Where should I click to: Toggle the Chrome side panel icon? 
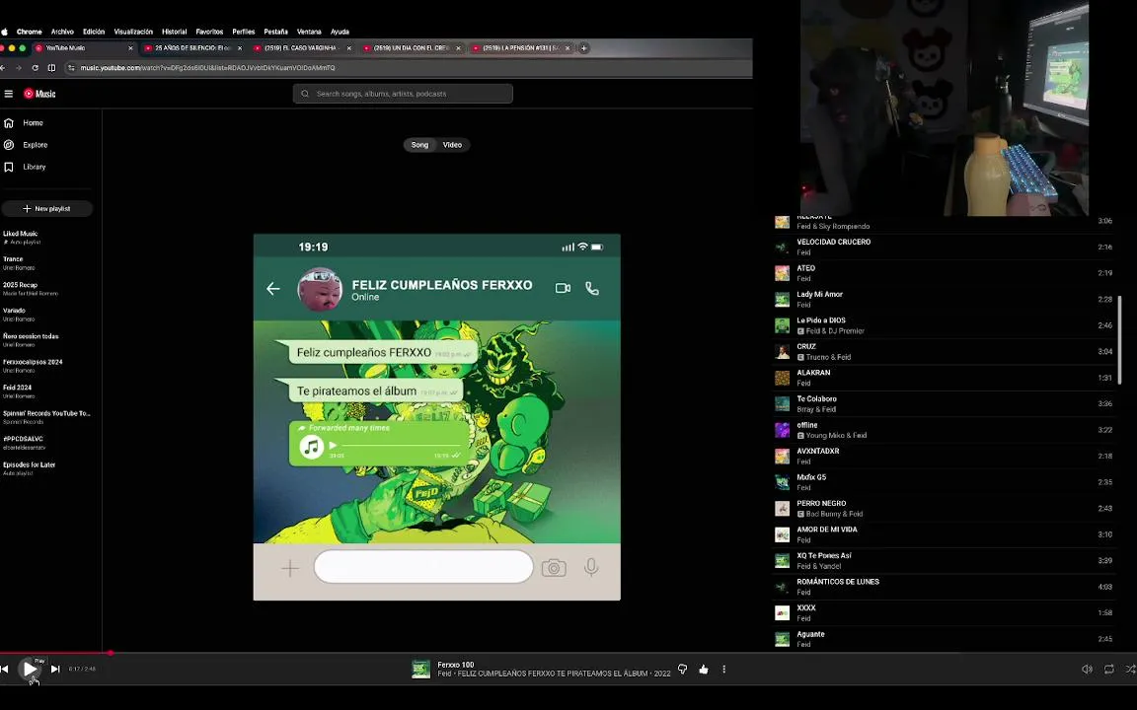click(51, 67)
